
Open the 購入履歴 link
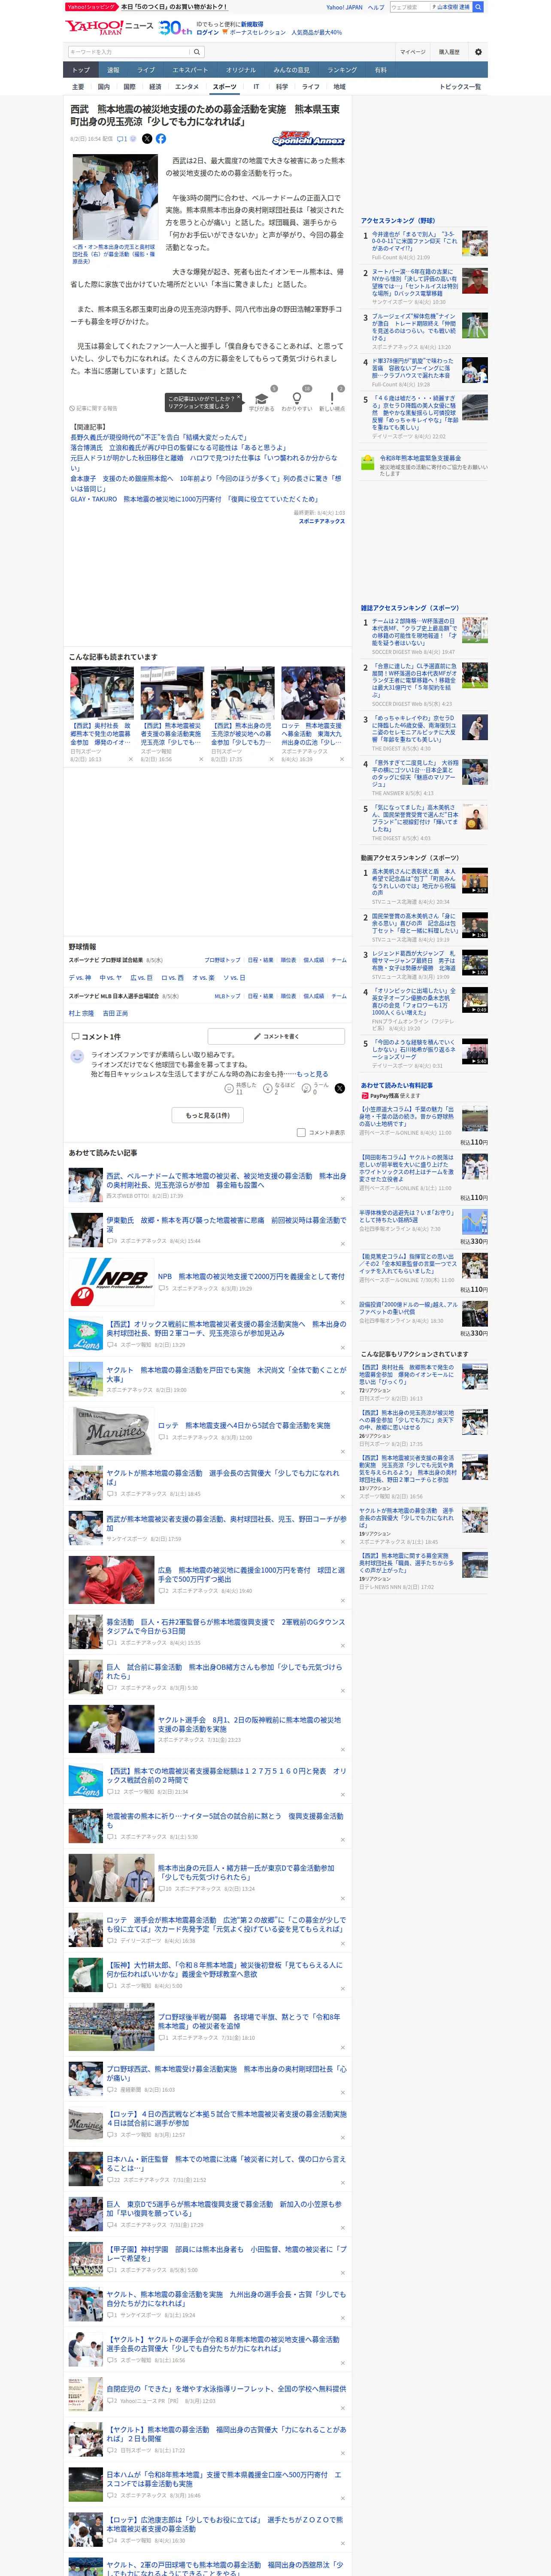(449, 52)
